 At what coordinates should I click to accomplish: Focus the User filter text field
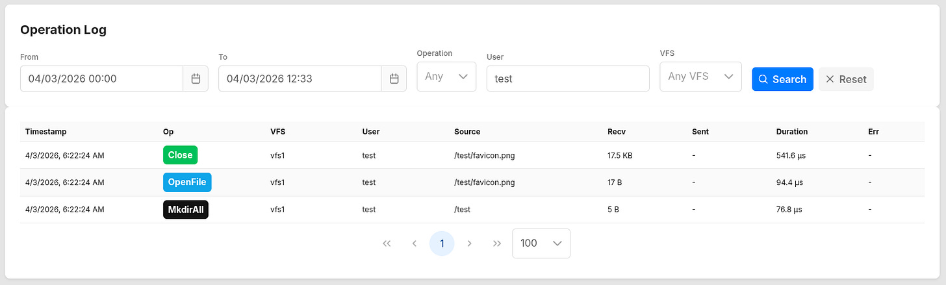click(567, 79)
